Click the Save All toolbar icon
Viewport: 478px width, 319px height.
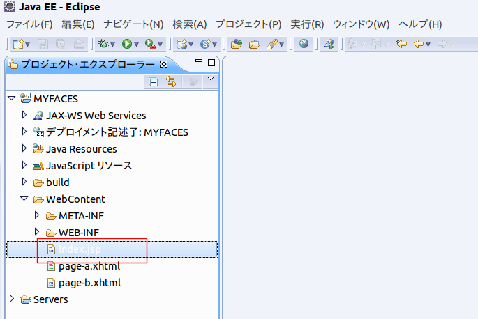pos(61,45)
